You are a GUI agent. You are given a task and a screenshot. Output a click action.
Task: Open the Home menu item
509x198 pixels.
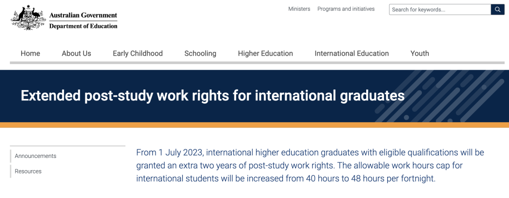click(x=30, y=53)
